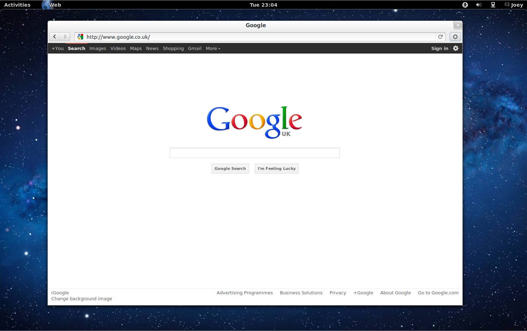
Task: Click the Change background image link
Action: [81, 298]
